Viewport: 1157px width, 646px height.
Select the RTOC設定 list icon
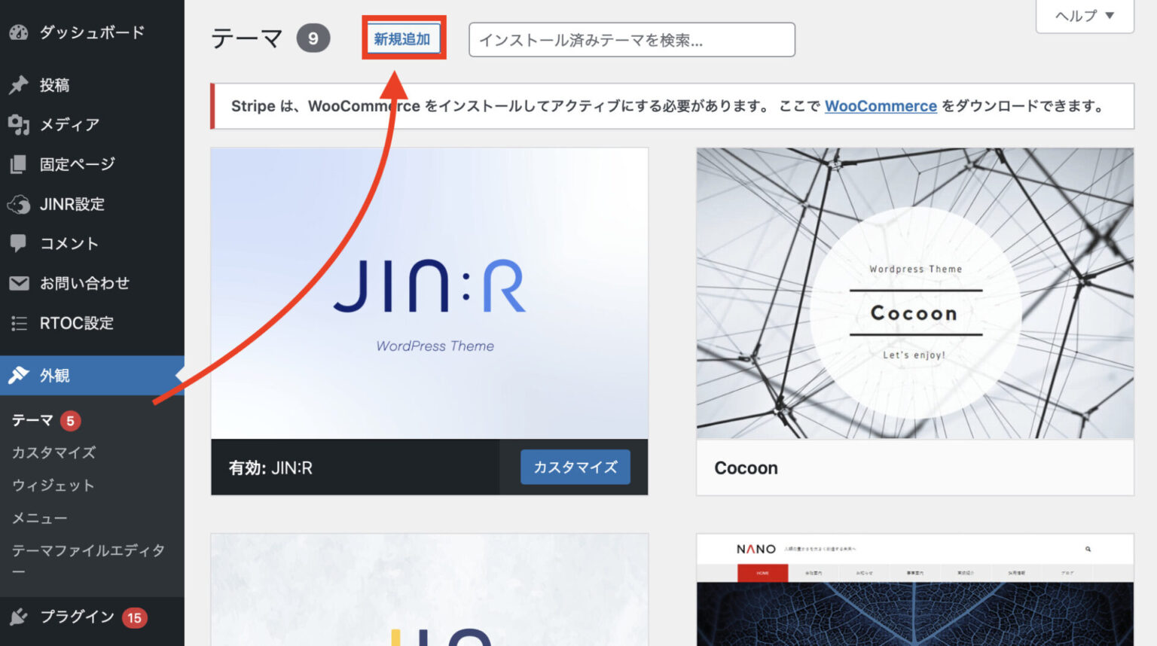click(x=18, y=323)
